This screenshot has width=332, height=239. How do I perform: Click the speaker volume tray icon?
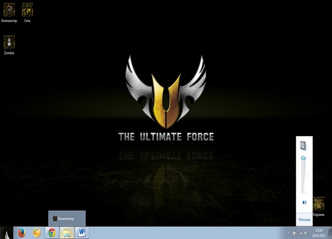click(x=306, y=233)
